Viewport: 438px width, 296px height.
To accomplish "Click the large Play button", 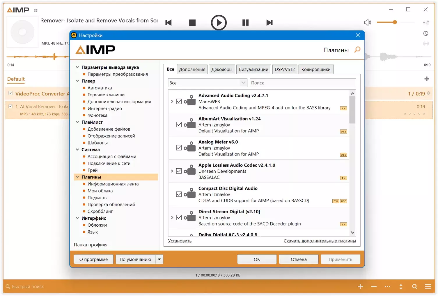I will 219,23.
